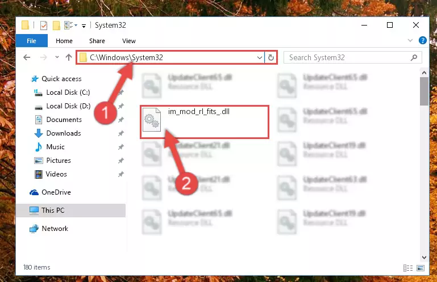This screenshot has width=437, height=282.
Task: Open the File menu
Action: (x=31, y=41)
